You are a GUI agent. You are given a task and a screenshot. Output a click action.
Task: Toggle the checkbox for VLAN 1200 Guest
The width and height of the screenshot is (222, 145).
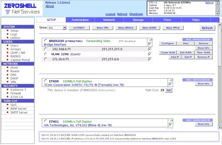[150, 54]
